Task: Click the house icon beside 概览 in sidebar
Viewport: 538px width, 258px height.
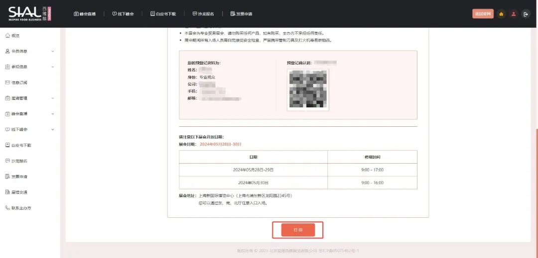Action: click(x=7, y=35)
